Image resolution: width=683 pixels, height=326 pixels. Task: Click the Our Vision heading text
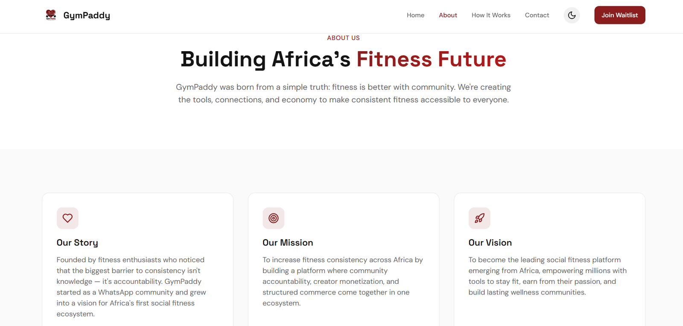click(490, 242)
